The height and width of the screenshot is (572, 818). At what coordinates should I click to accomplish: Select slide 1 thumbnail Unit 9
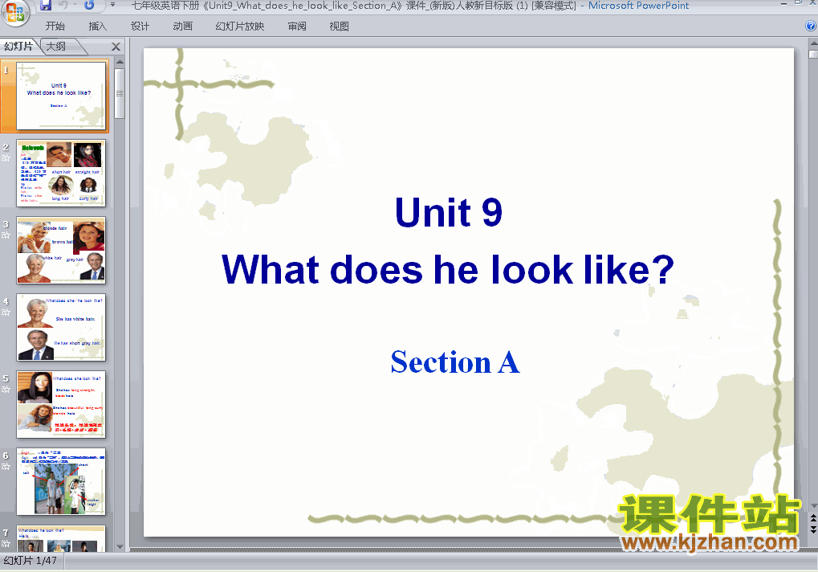coord(61,96)
